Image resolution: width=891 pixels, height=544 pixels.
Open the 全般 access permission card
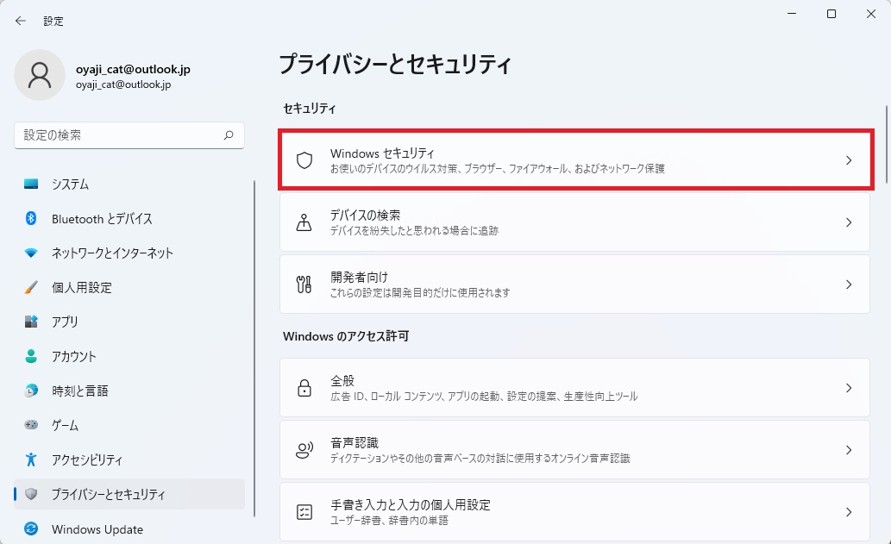pyautogui.click(x=574, y=388)
